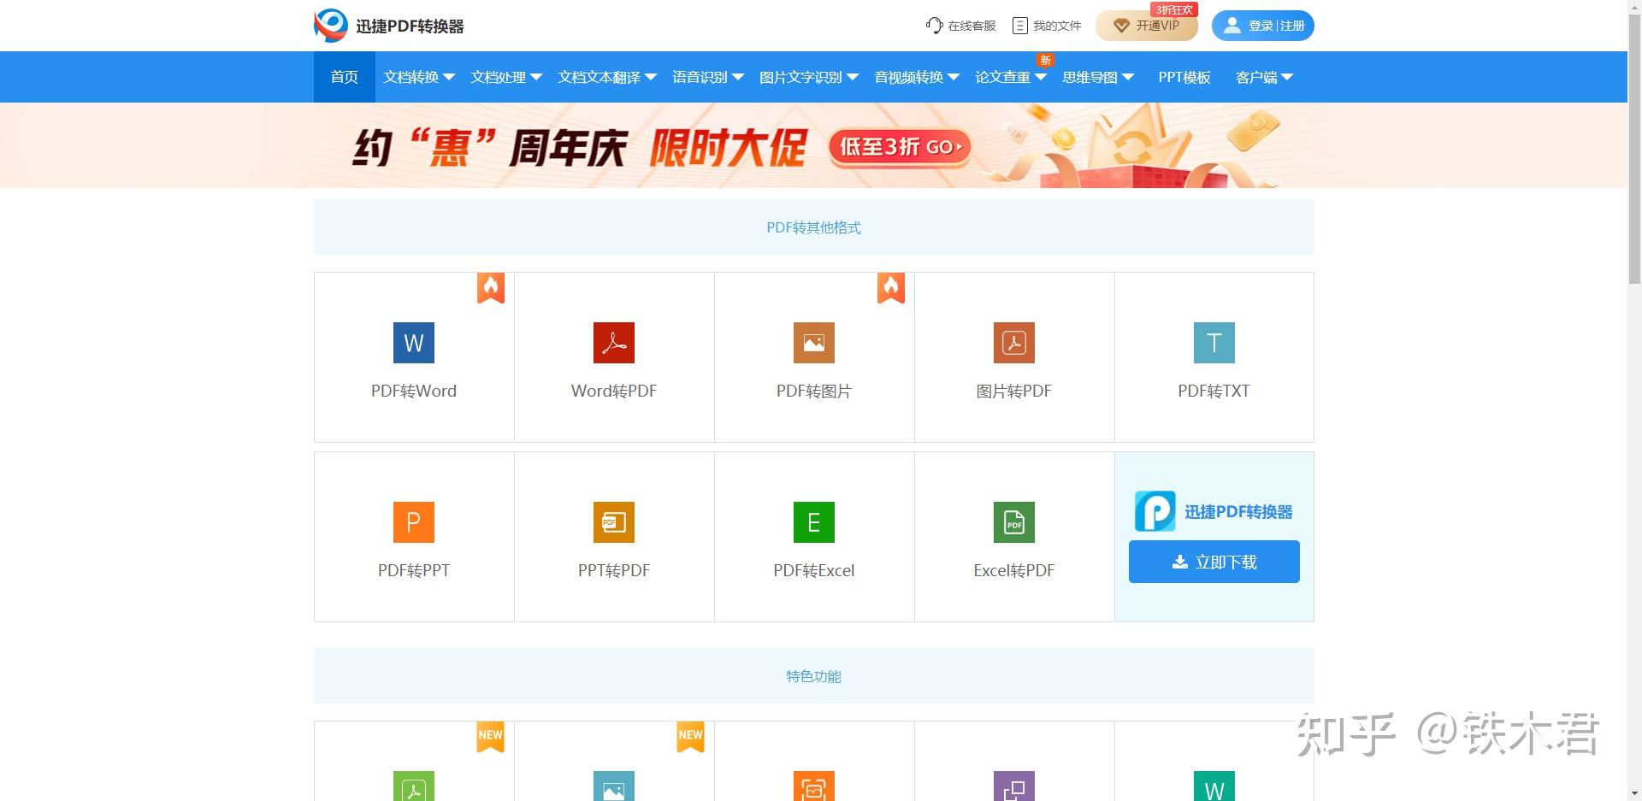Open the 我的文件 link
The height and width of the screenshot is (801, 1642).
[x=1048, y=26]
